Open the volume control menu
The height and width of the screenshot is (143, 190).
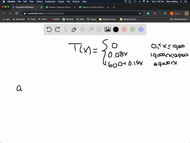tap(148, 2)
